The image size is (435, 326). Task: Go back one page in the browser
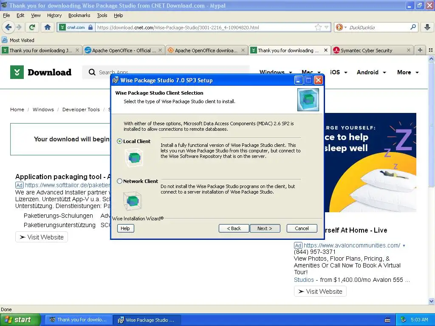coord(8,27)
